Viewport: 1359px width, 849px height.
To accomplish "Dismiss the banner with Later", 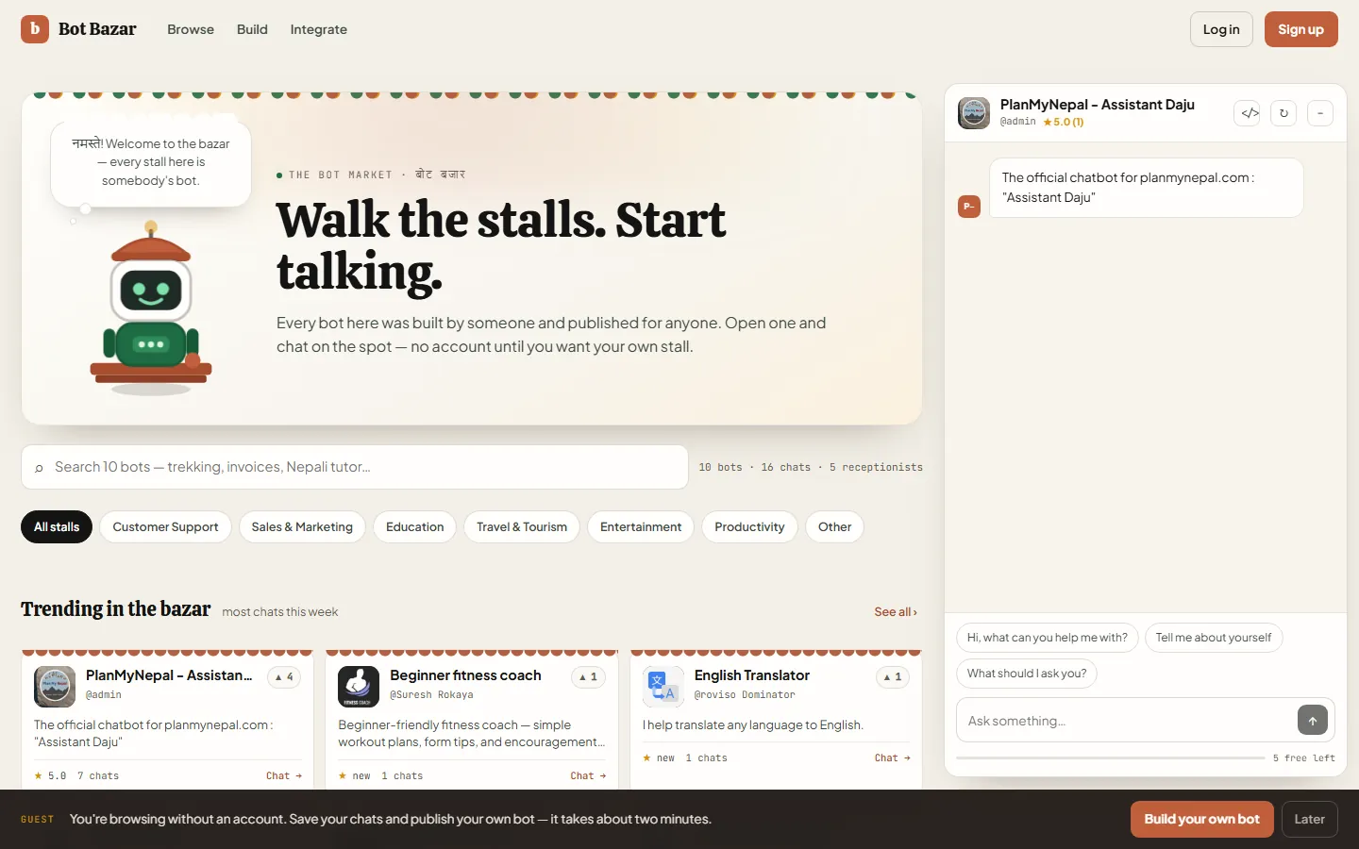I will click(1309, 819).
